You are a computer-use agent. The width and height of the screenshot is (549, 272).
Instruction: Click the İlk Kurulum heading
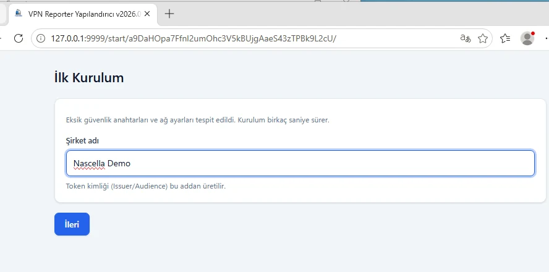89,78
